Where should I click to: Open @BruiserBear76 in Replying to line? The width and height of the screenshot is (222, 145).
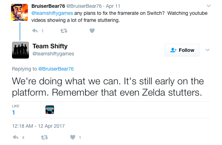tap(56, 69)
